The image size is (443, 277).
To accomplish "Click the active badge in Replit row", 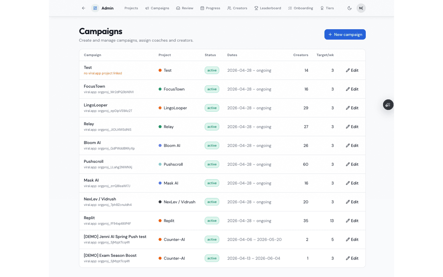I will [212, 221].
